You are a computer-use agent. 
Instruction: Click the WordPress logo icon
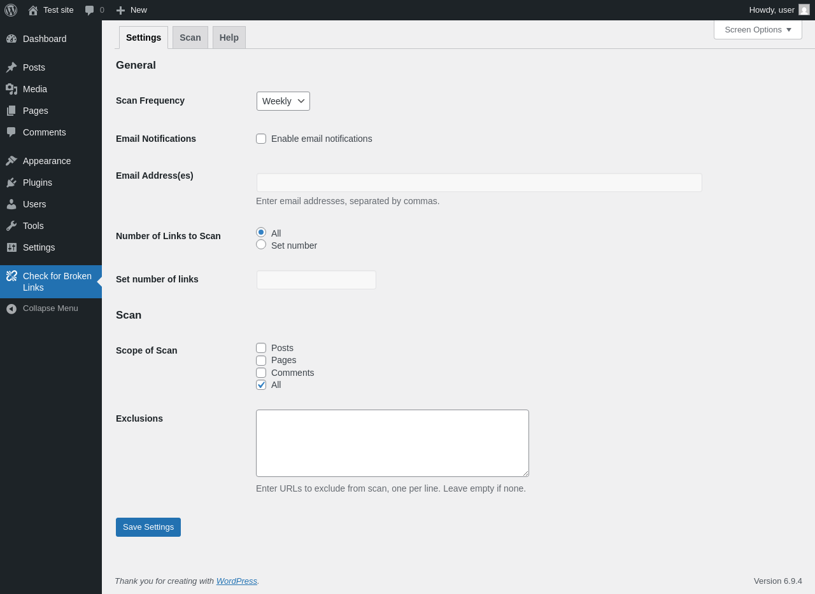[x=11, y=10]
